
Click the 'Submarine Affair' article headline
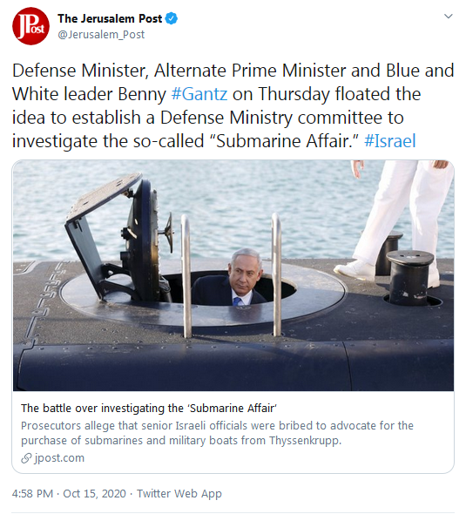tap(149, 408)
